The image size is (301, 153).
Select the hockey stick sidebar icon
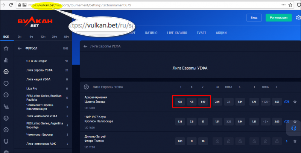(6, 107)
